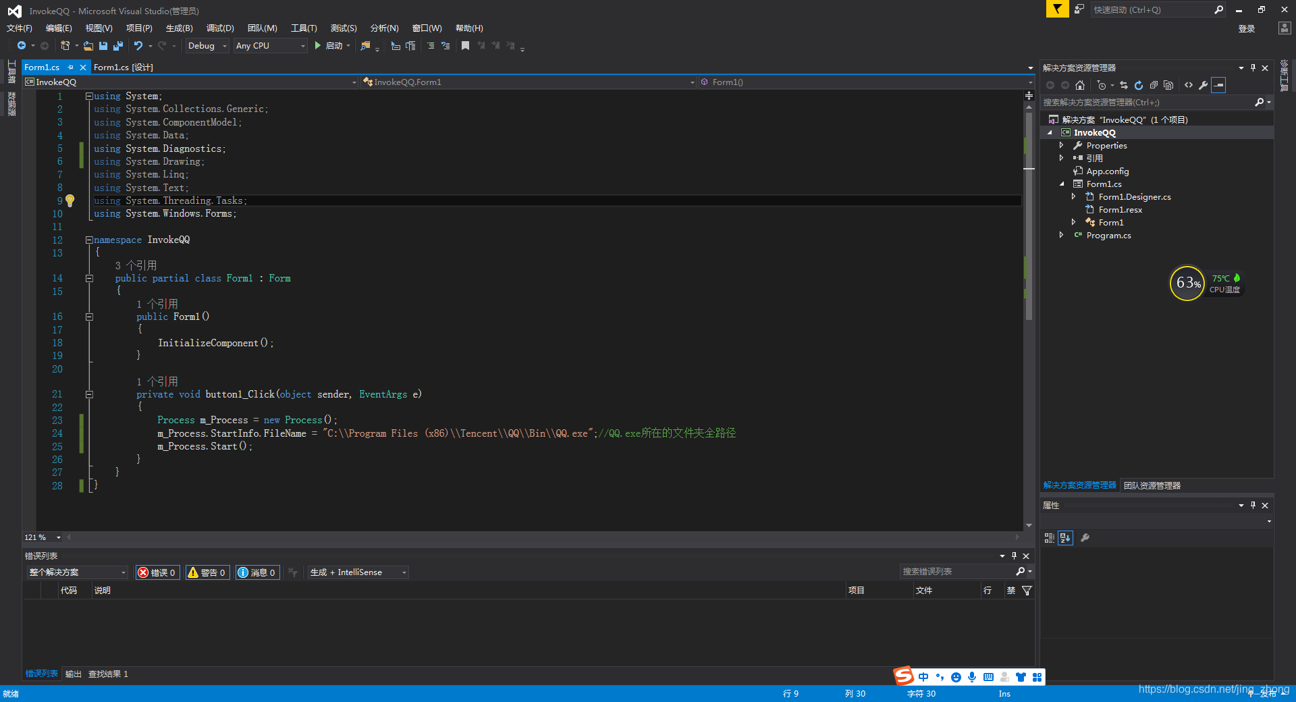Toggle a bookmark with the bookmark icon

point(465,46)
